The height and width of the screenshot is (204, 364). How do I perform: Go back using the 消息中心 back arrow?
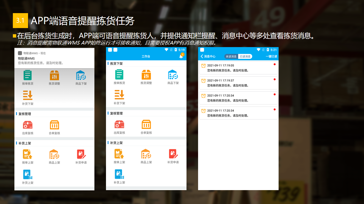tap(202, 56)
